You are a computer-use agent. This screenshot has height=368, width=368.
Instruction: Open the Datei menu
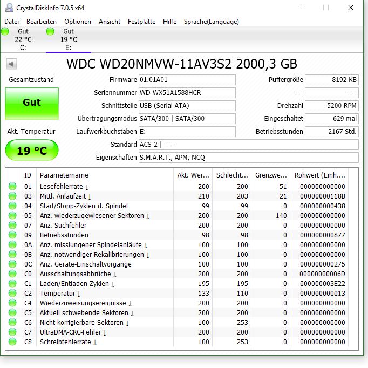pyautogui.click(x=11, y=22)
